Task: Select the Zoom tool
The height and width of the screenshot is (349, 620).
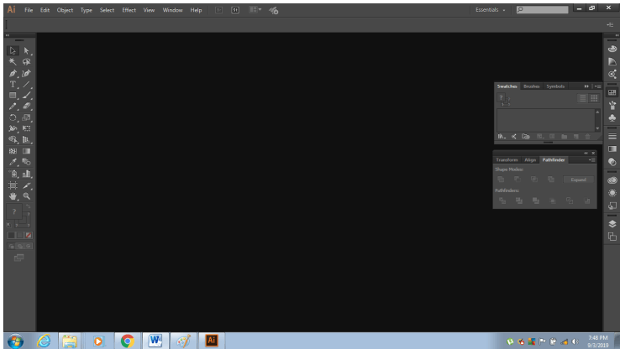Action: tap(27, 196)
